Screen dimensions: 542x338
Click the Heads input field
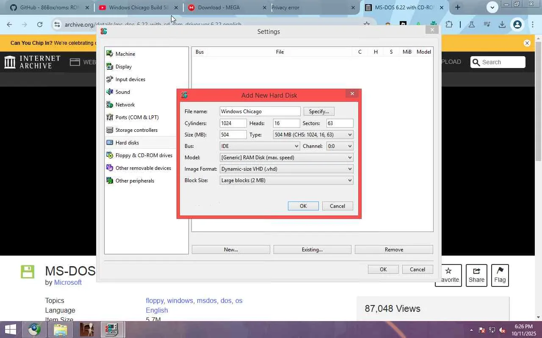[x=287, y=123]
